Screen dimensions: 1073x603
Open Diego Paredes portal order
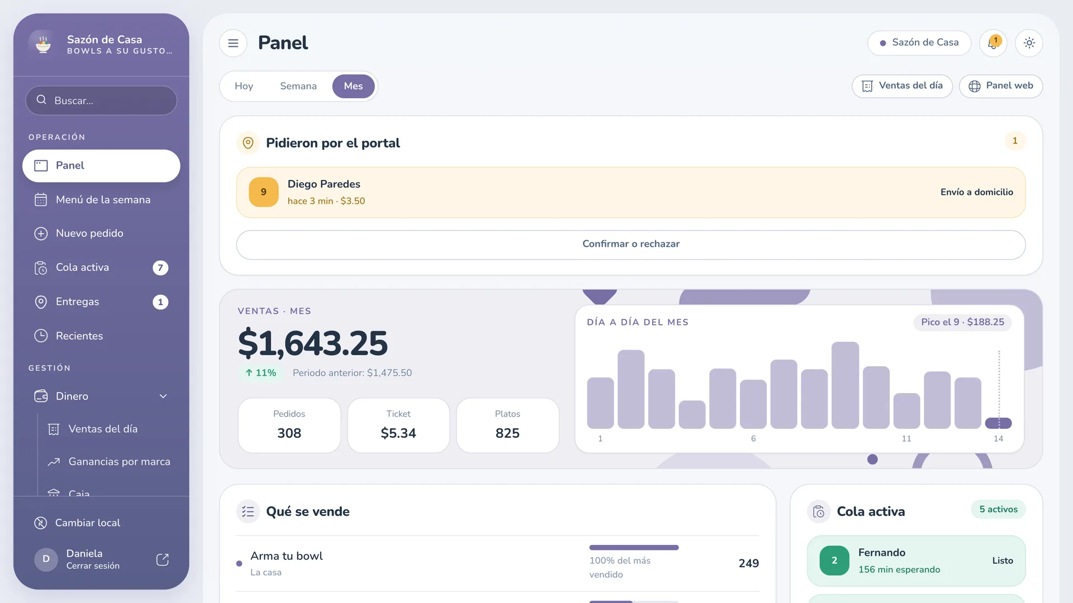(x=631, y=193)
